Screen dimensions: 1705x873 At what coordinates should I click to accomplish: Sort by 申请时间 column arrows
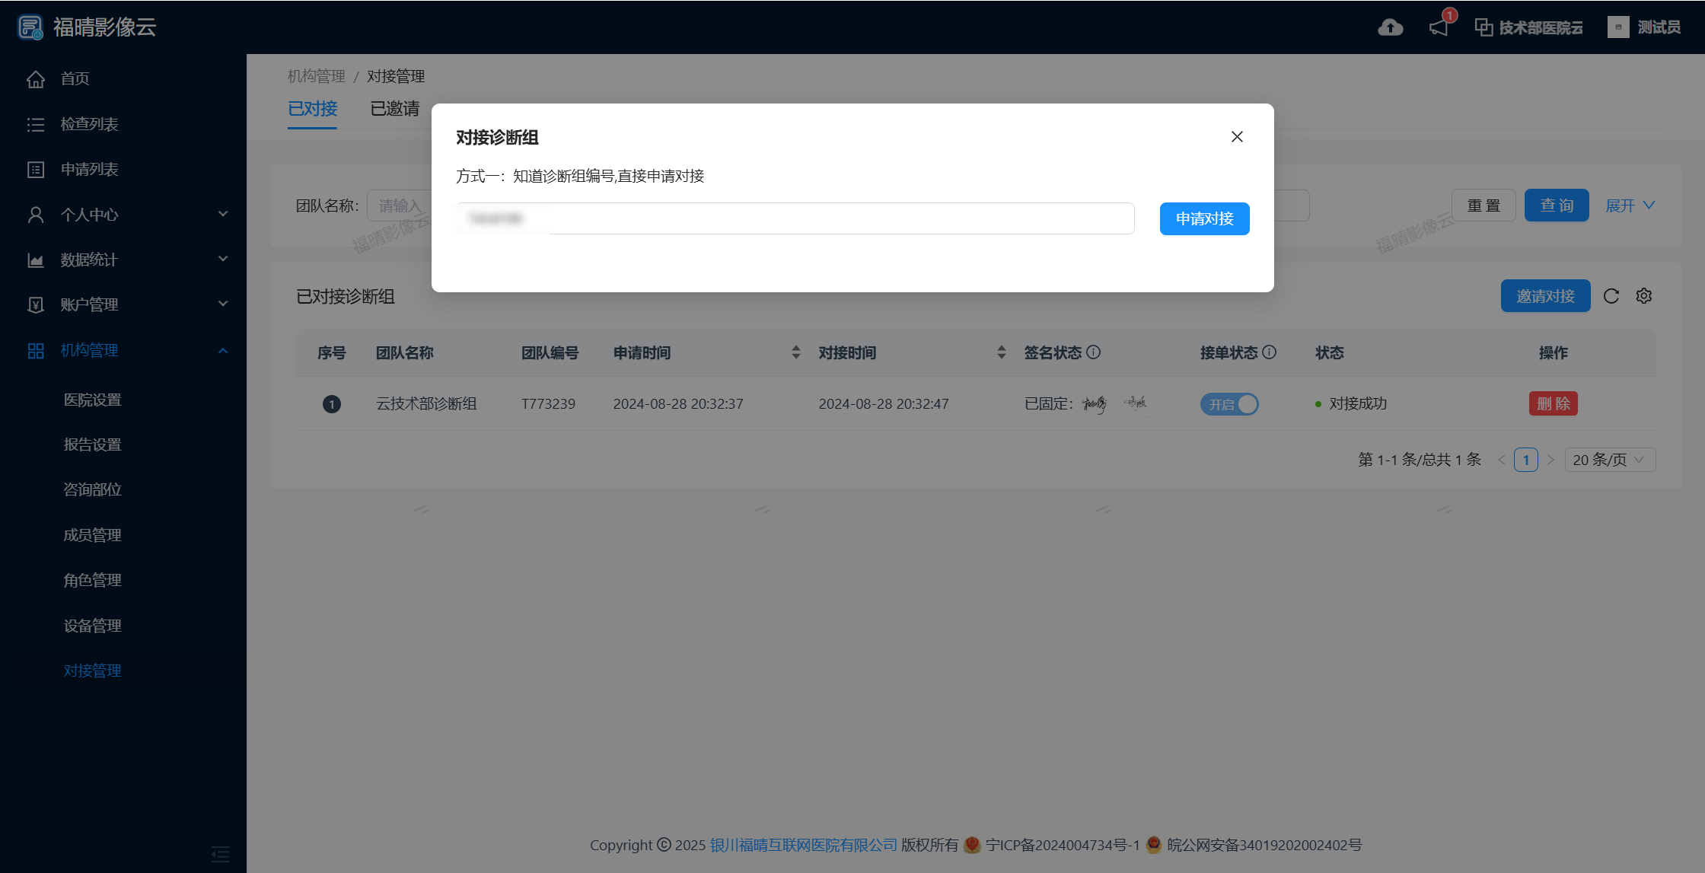(x=796, y=352)
